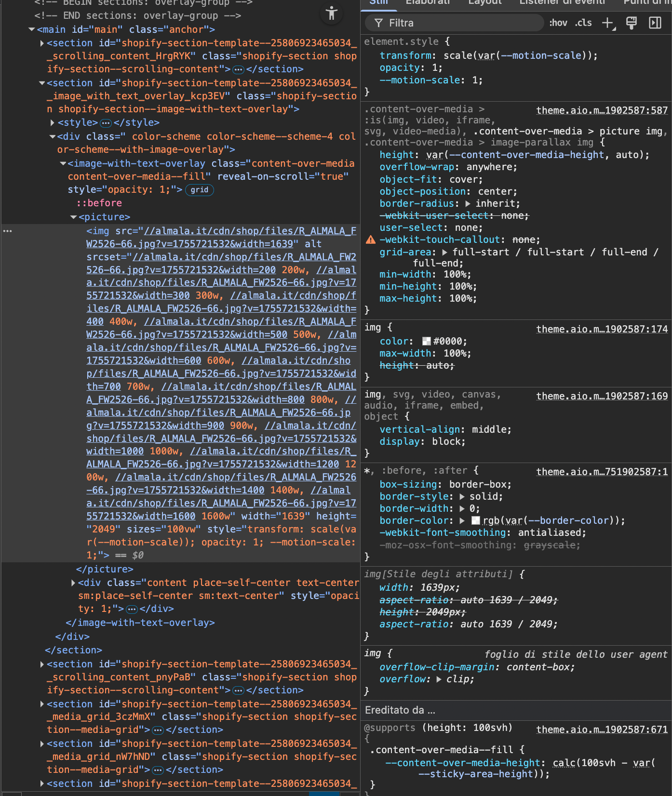Collapse the main id="main" element node
Viewport: 672px width, 796px height.
tap(32, 30)
